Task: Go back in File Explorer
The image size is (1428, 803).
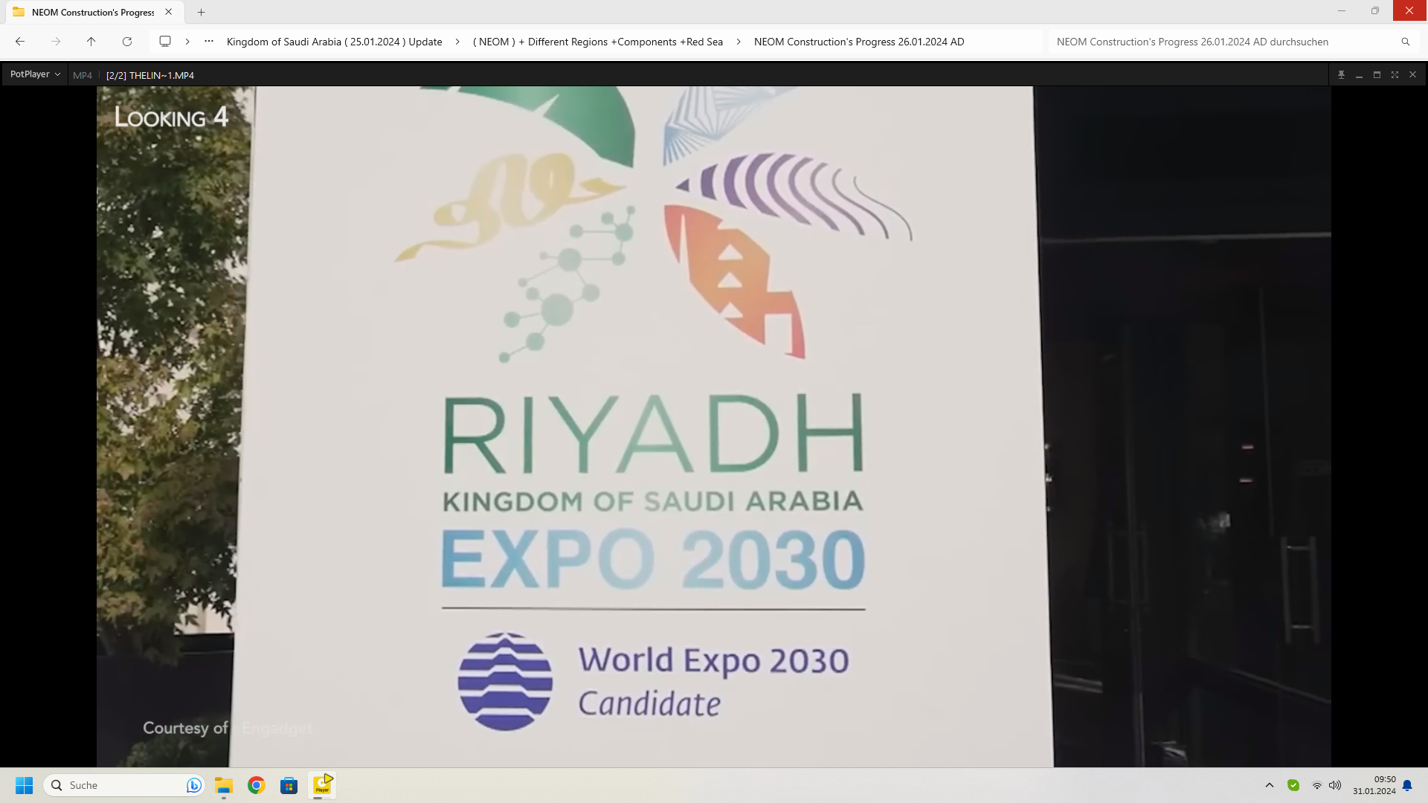Action: [x=20, y=42]
